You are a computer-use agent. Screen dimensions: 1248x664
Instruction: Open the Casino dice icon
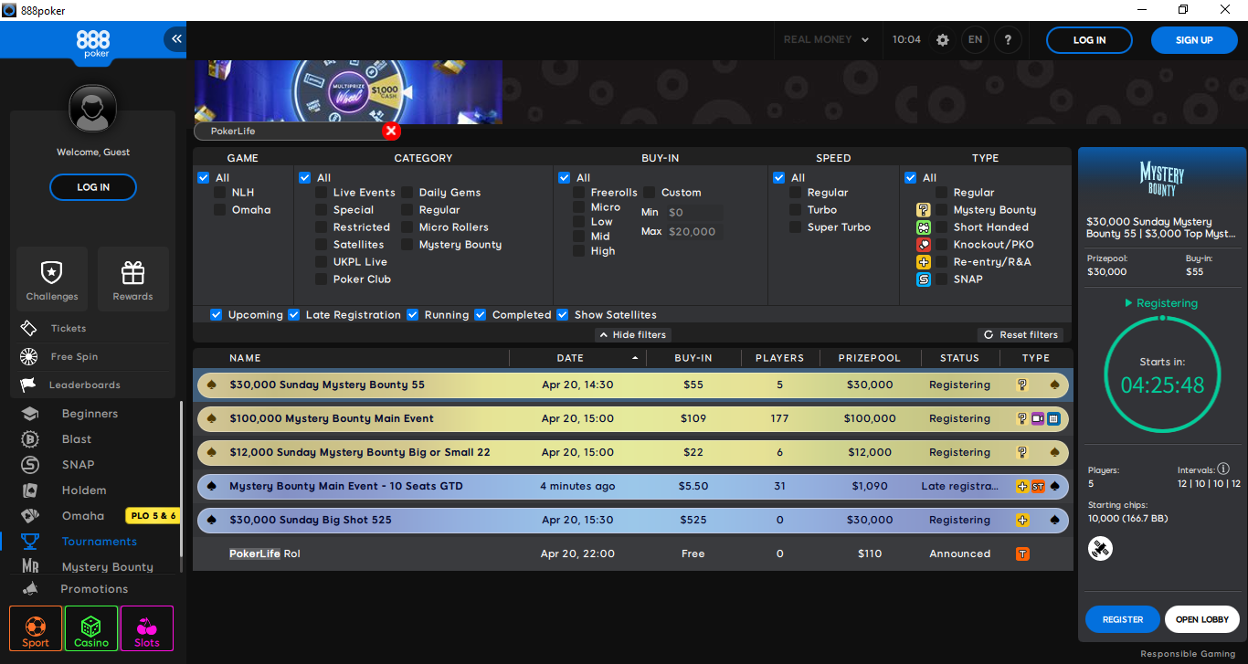(91, 628)
